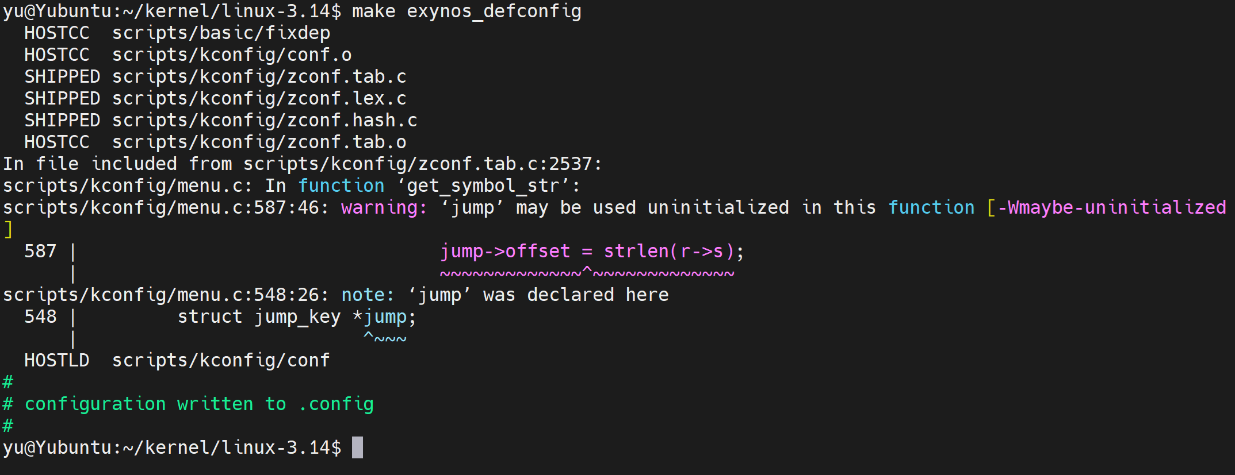Click 'jump->offset = strlen(r->s);' code line
Viewport: 1235px width, 475px height.
point(591,251)
